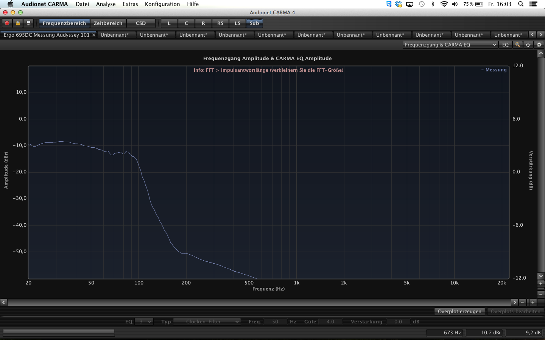Screen dimensions: 545x340
Task: Expand the Glocken-Filter type dropdown
Action: pyautogui.click(x=207, y=322)
